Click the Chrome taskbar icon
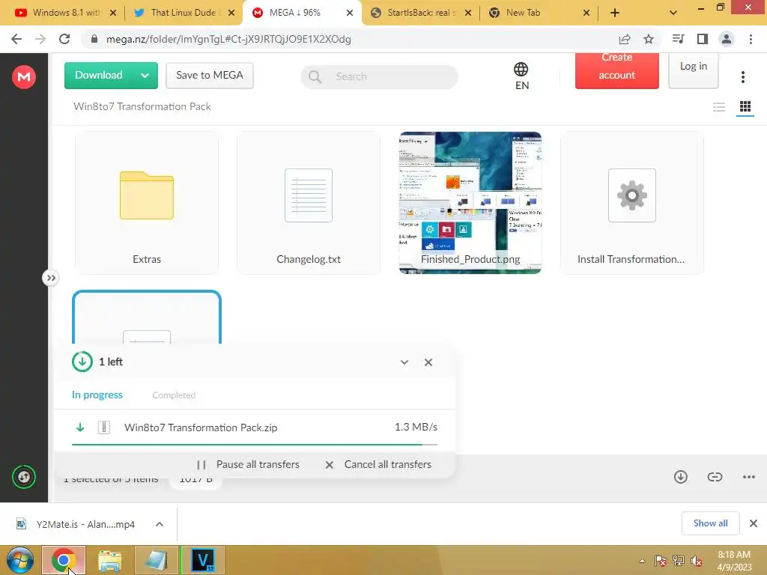The height and width of the screenshot is (575, 767). [x=64, y=560]
